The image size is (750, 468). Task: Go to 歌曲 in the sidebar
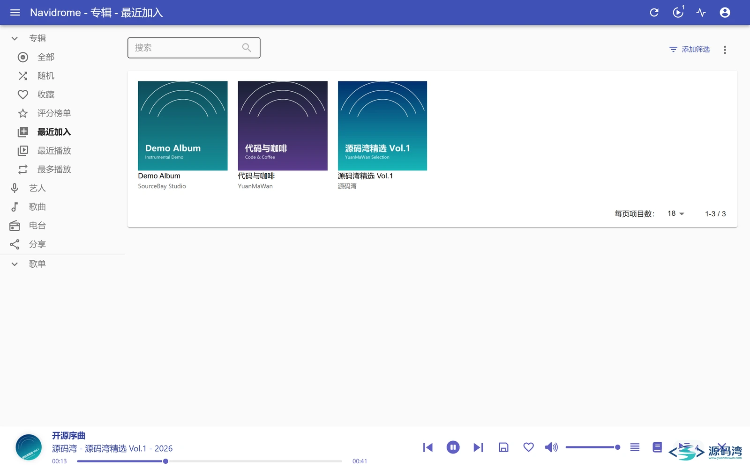(x=63, y=207)
